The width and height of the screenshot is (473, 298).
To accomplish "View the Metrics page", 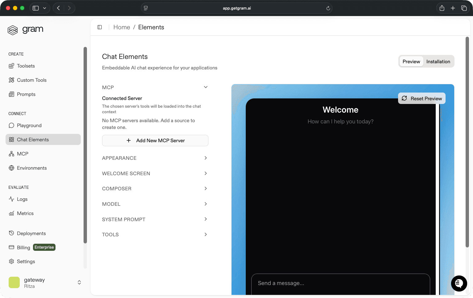I will click(25, 213).
